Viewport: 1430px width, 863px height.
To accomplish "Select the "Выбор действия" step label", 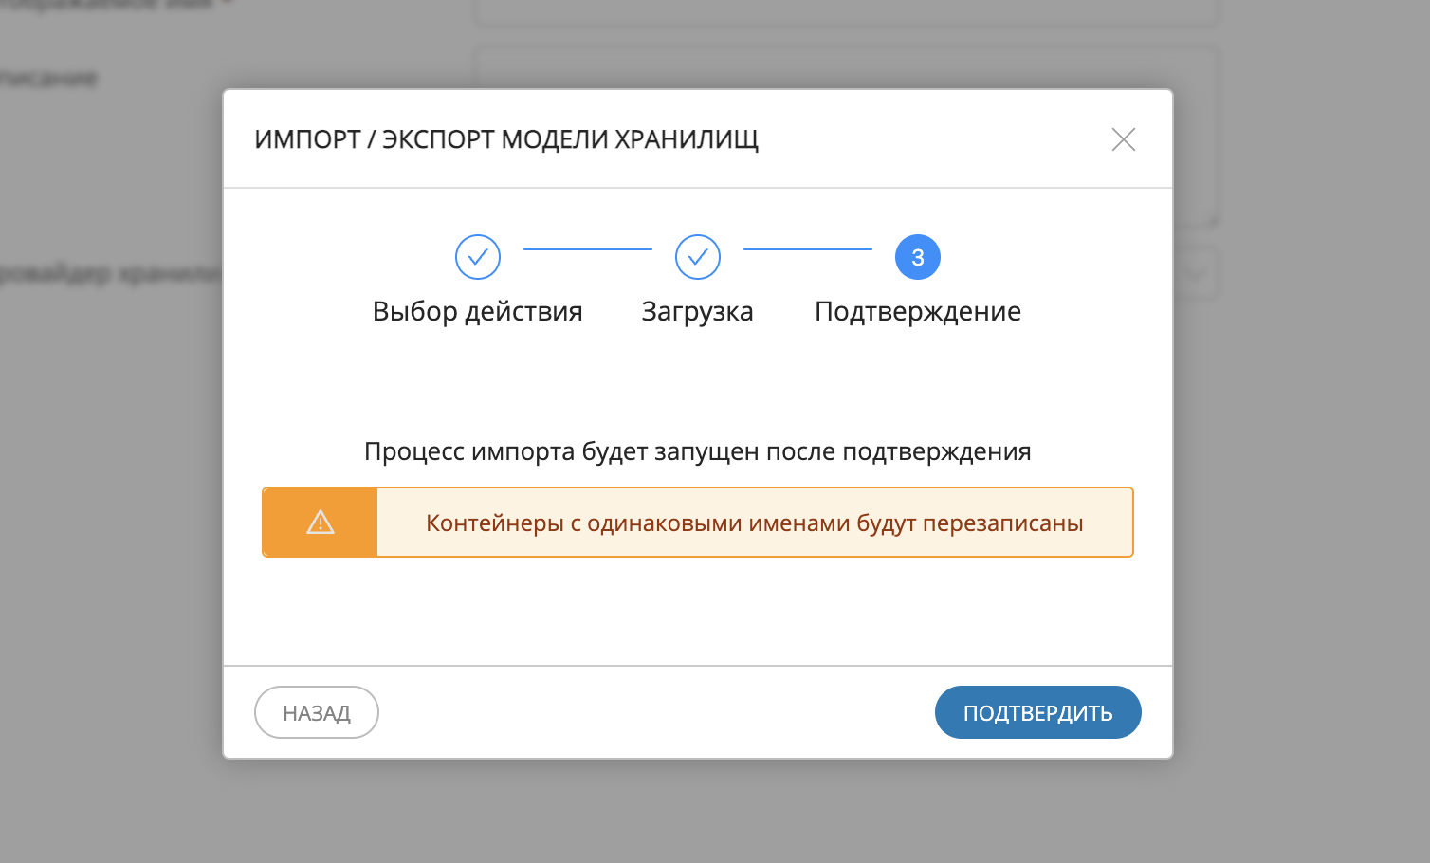I will pos(477,310).
